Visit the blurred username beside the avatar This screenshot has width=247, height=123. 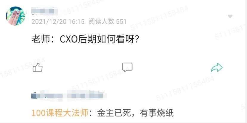click(x=45, y=11)
